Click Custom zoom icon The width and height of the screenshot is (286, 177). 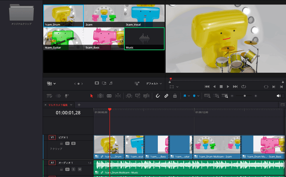click(x=225, y=96)
